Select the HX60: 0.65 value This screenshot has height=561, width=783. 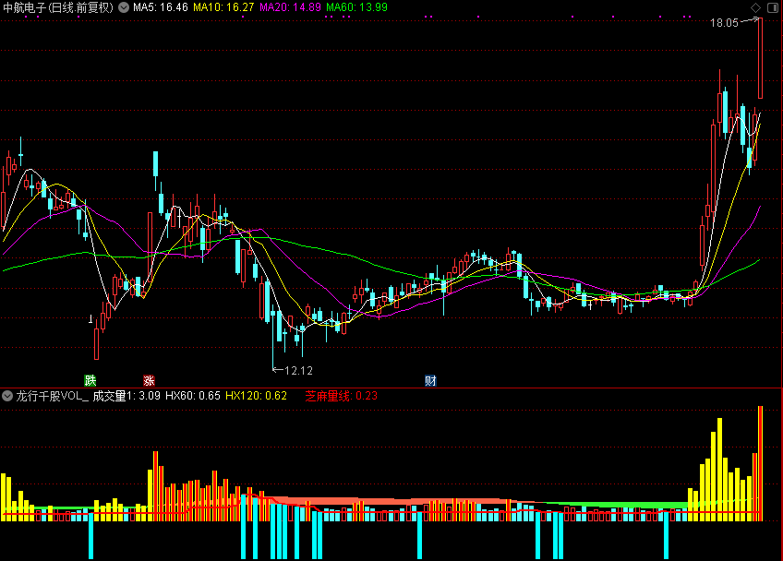[x=193, y=396]
